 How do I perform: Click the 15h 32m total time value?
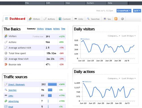[51, 53]
